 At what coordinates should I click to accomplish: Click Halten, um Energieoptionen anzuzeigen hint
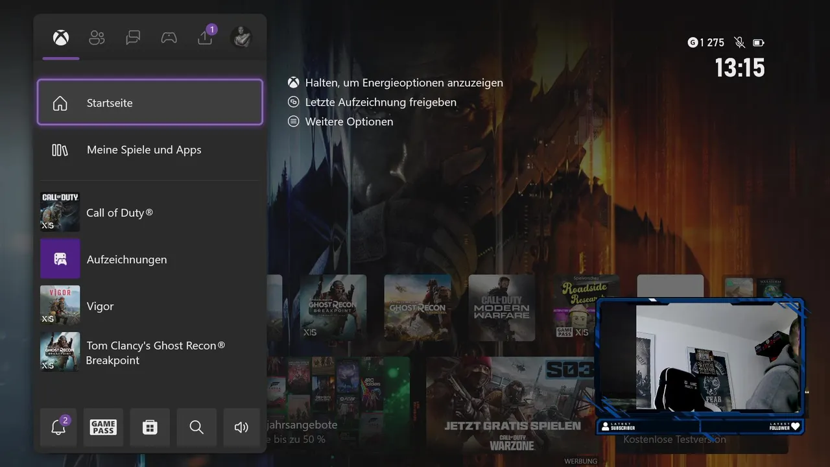[x=404, y=83]
